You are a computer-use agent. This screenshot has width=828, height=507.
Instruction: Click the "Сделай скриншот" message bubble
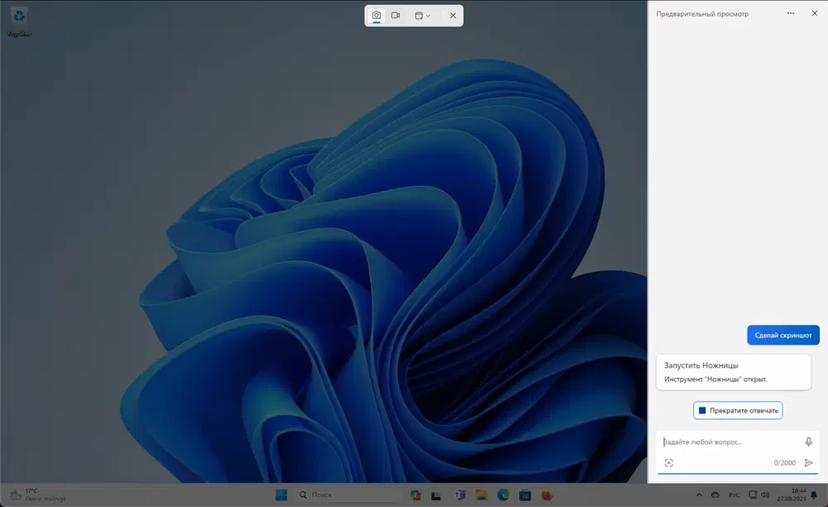783,335
